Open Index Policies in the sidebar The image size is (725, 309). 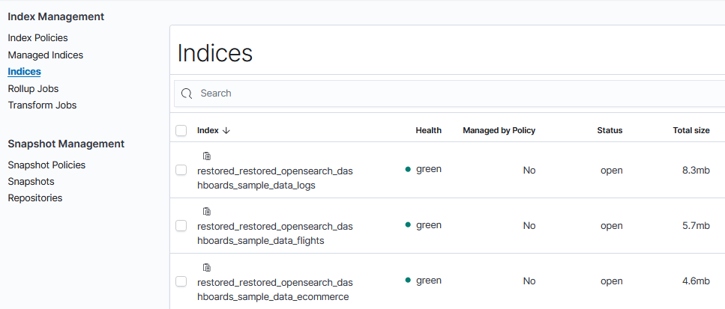pos(37,37)
